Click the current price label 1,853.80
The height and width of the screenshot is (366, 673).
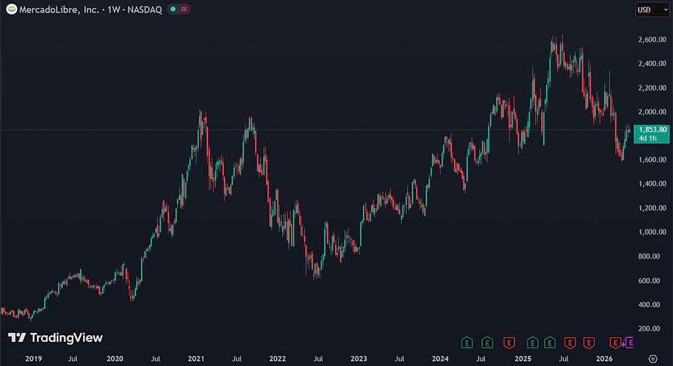pyautogui.click(x=652, y=130)
